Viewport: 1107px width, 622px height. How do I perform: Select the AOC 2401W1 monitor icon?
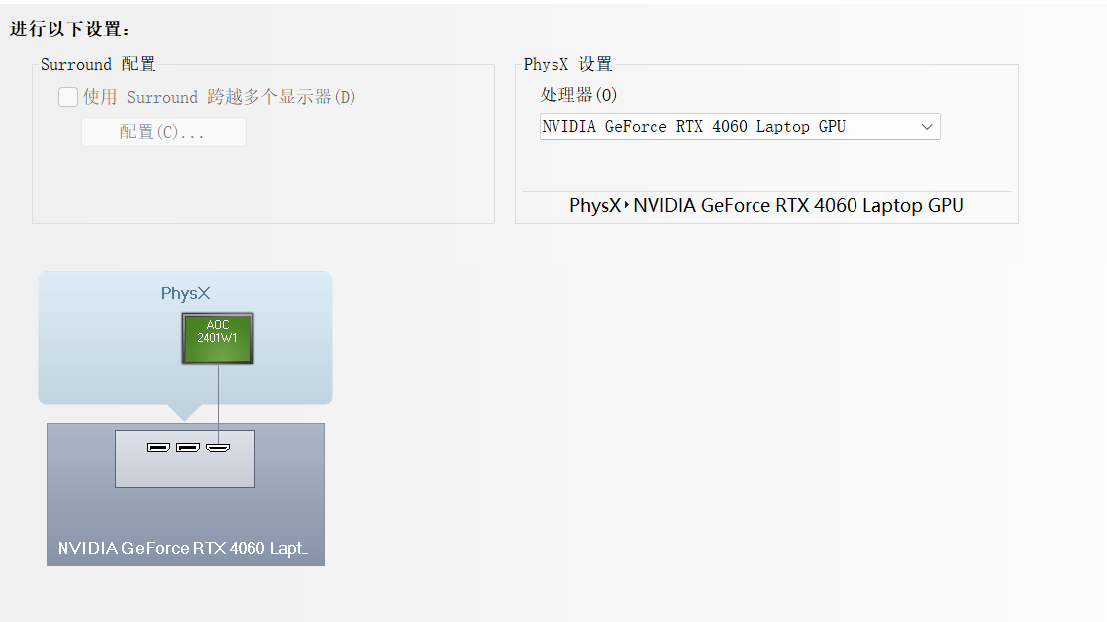click(x=218, y=339)
